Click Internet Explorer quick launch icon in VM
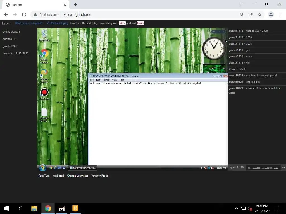 click(x=55, y=168)
